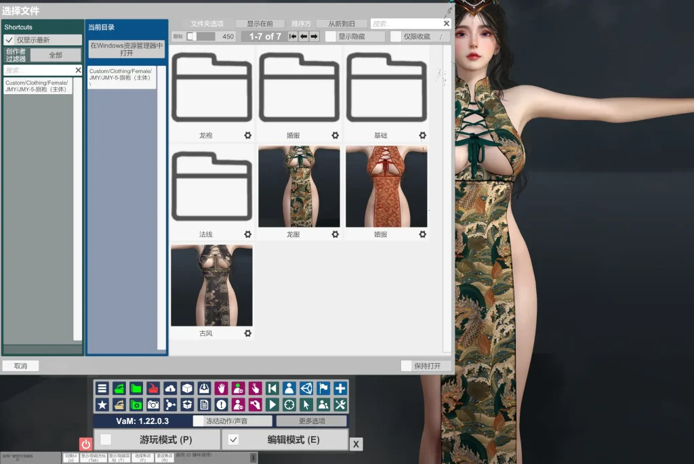Go to first page of results
Viewport: 694px width, 464px height.
click(293, 37)
